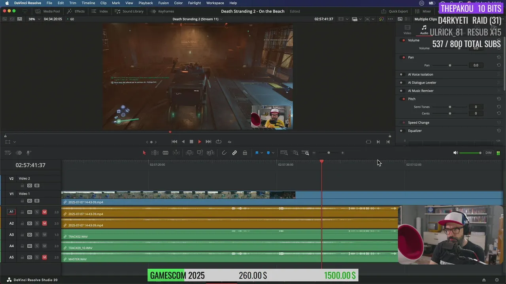Click the blue Marker icon

pyautogui.click(x=268, y=153)
